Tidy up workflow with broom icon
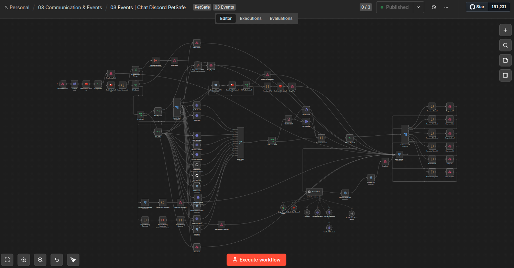514x268 pixels. coord(73,260)
